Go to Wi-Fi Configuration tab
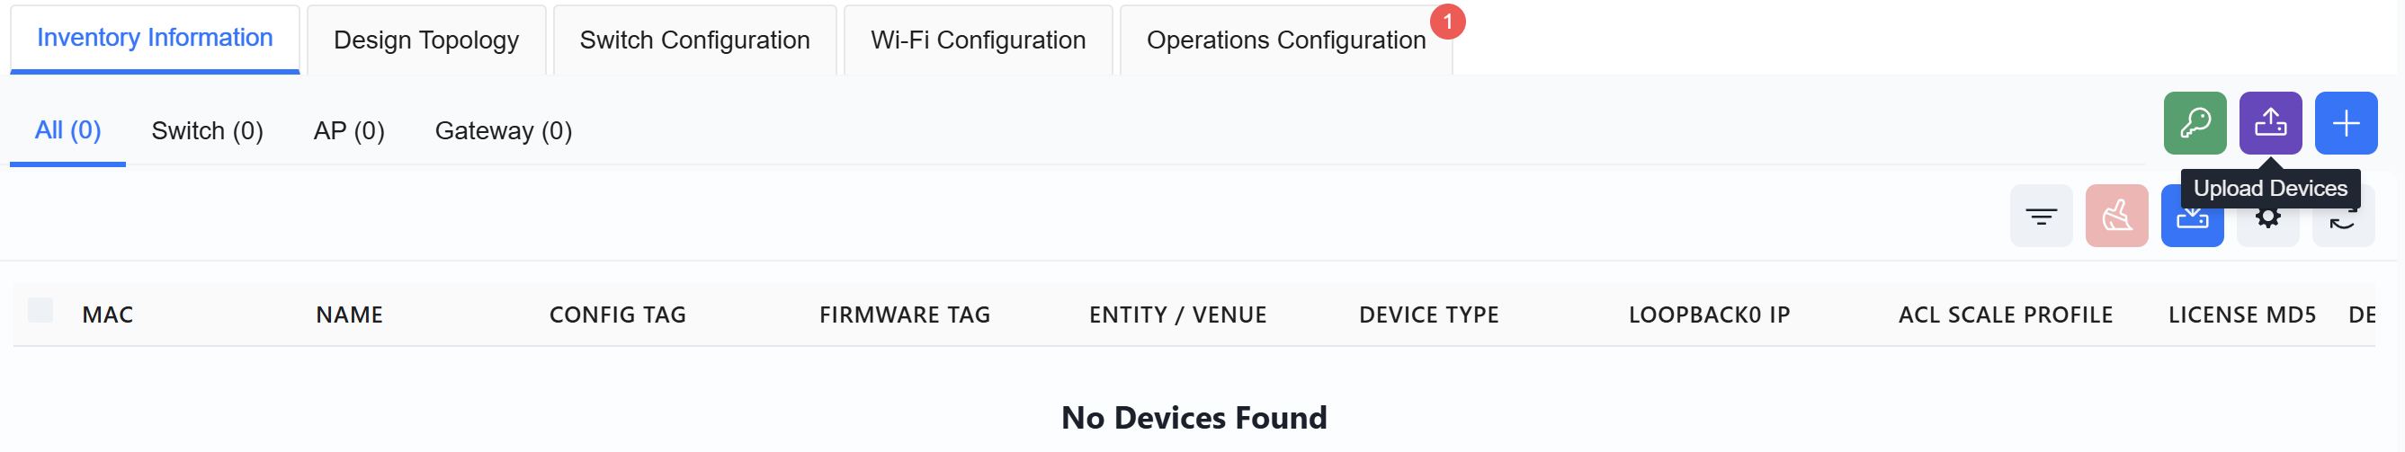This screenshot has height=452, width=2405. 978,40
